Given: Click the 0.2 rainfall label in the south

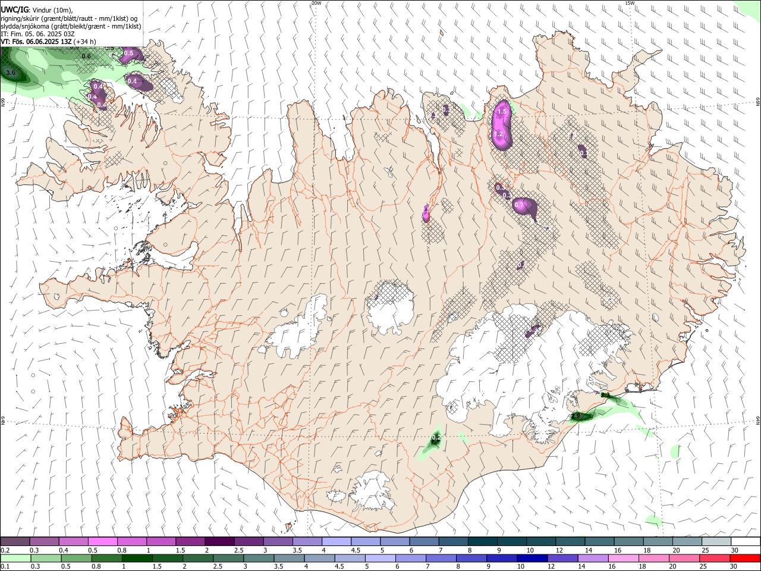Looking at the screenshot, I should point(436,438).
